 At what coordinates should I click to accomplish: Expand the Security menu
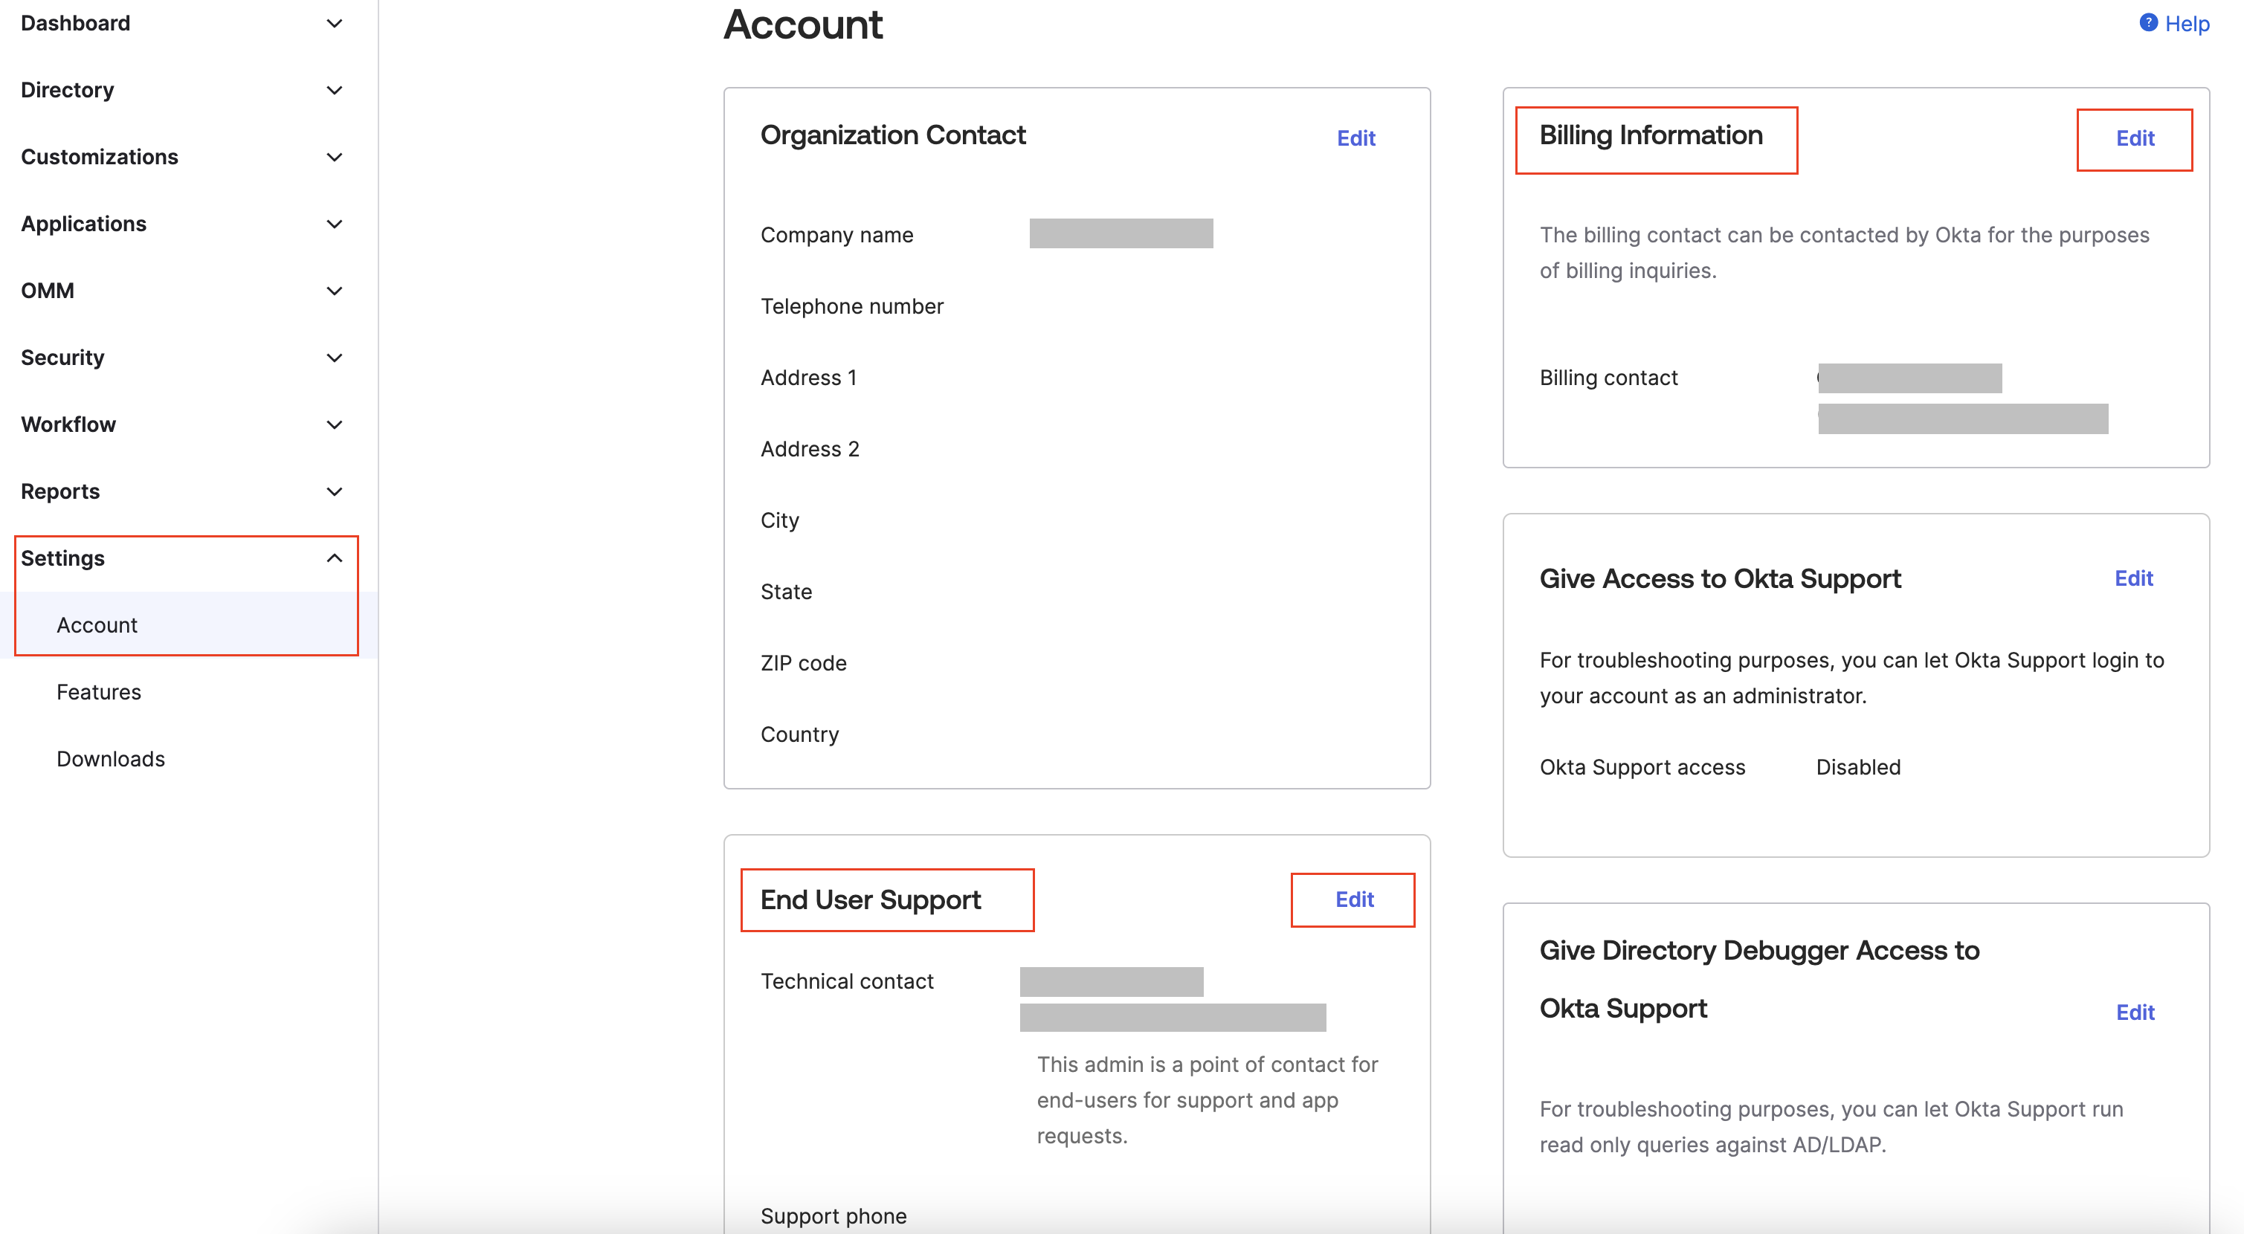pos(335,357)
